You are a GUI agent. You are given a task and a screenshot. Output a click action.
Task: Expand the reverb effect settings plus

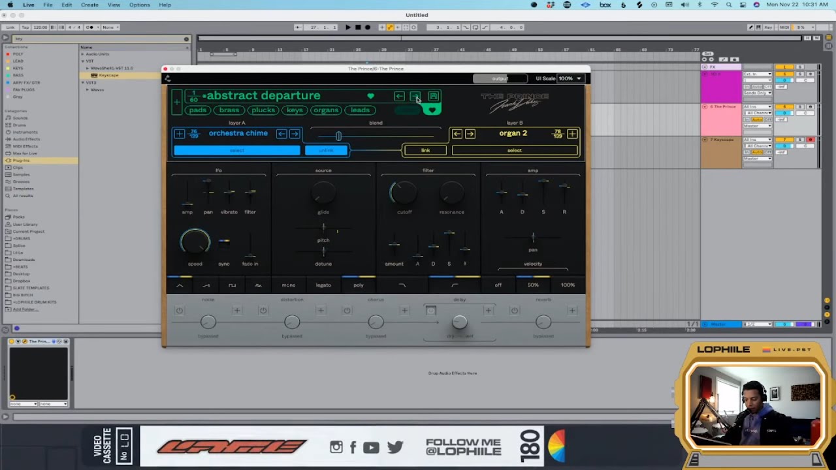572,311
